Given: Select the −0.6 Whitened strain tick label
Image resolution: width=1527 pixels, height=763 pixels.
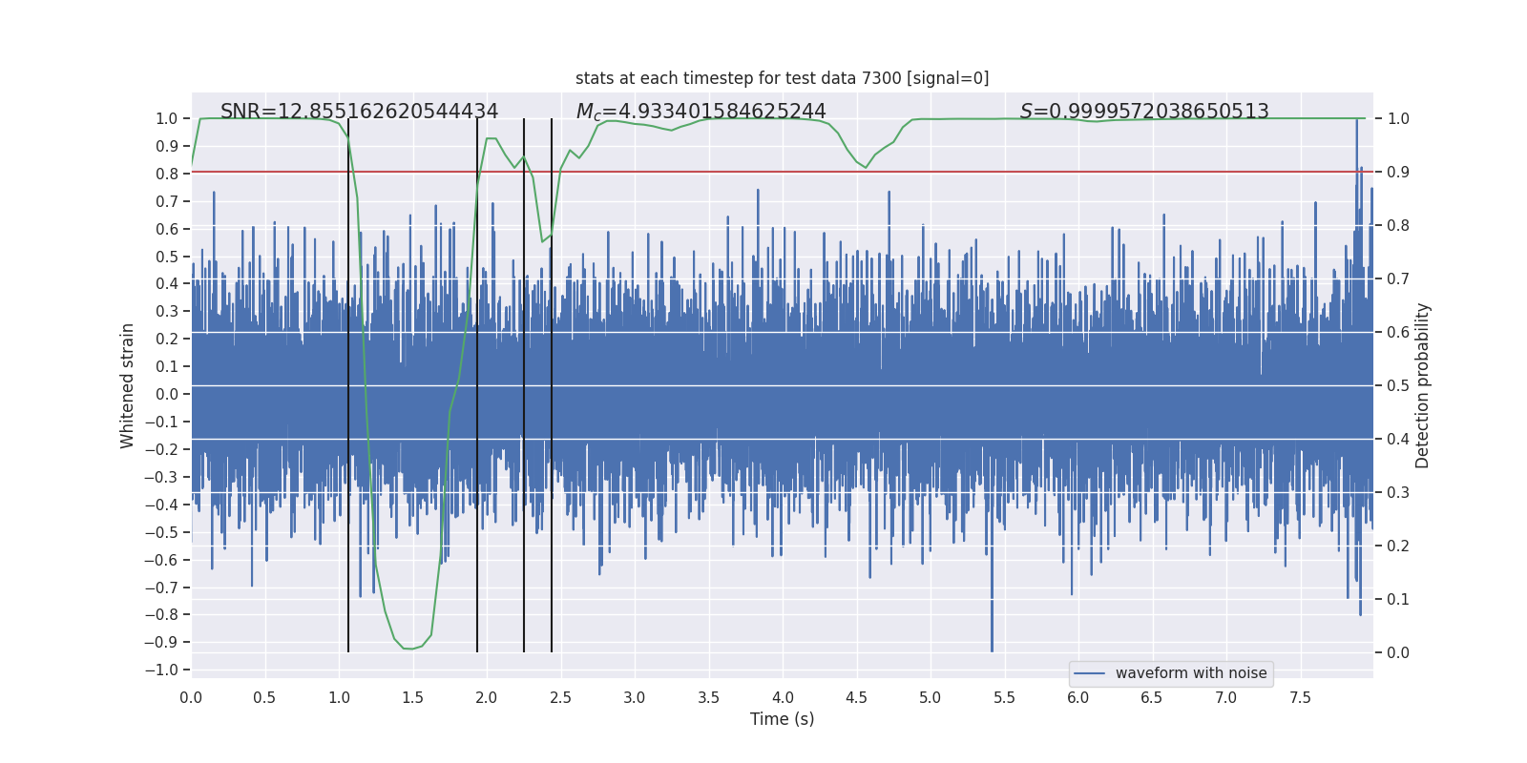Looking at the screenshot, I should point(161,560).
